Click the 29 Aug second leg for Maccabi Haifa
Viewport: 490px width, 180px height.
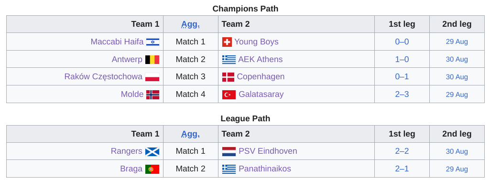point(457,42)
